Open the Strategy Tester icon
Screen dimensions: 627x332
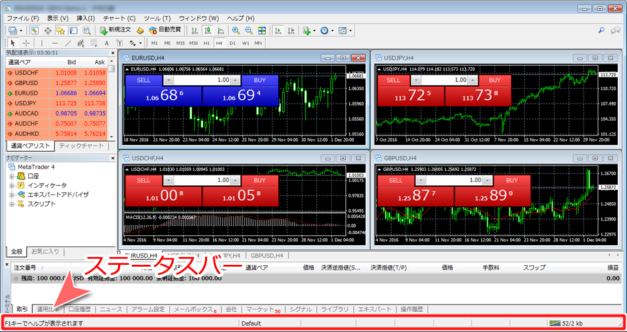coord(86,31)
